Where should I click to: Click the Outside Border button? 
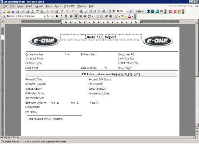116,16
